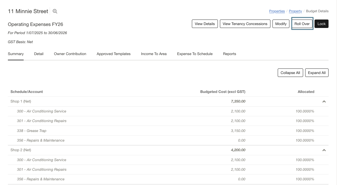Lock the Operating Expenses FY26 budget
Viewport: 337px width, 185px height.
tap(321, 24)
